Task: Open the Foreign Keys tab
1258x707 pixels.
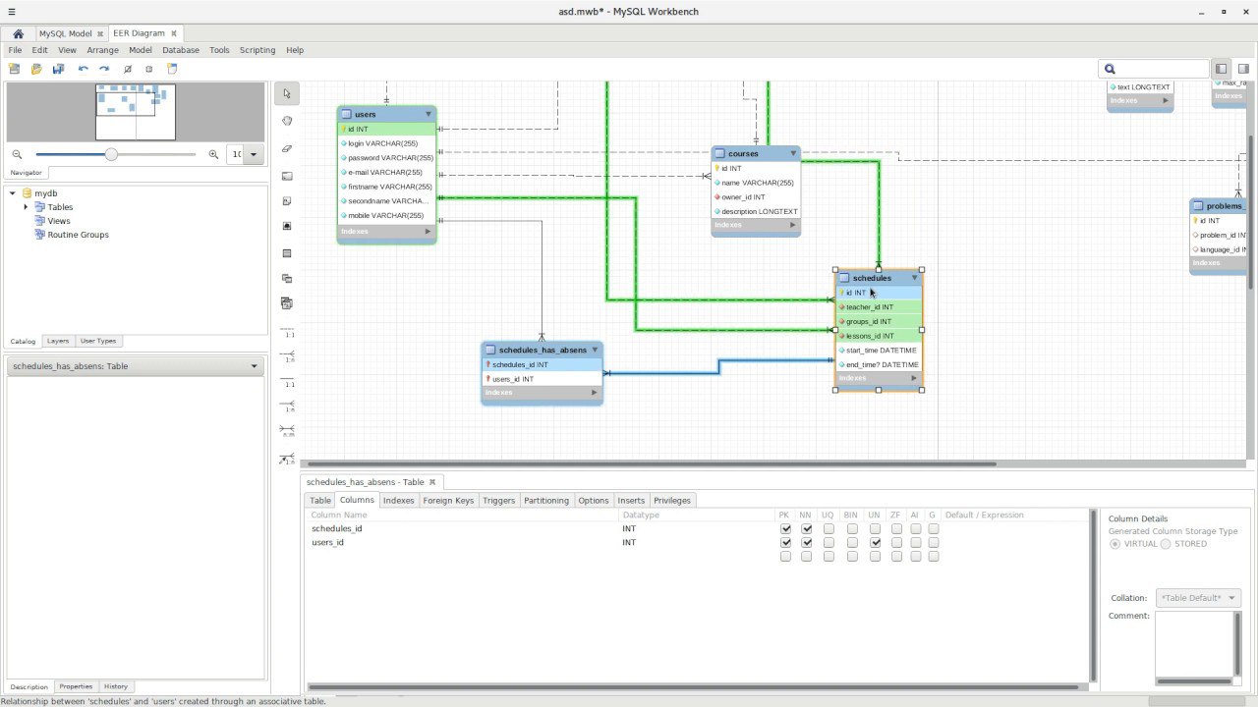Action: tap(448, 500)
